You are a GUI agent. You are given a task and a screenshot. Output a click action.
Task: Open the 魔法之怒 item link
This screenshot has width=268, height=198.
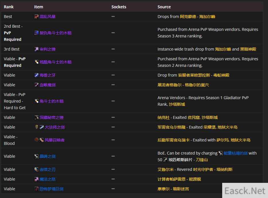[x=48, y=179]
